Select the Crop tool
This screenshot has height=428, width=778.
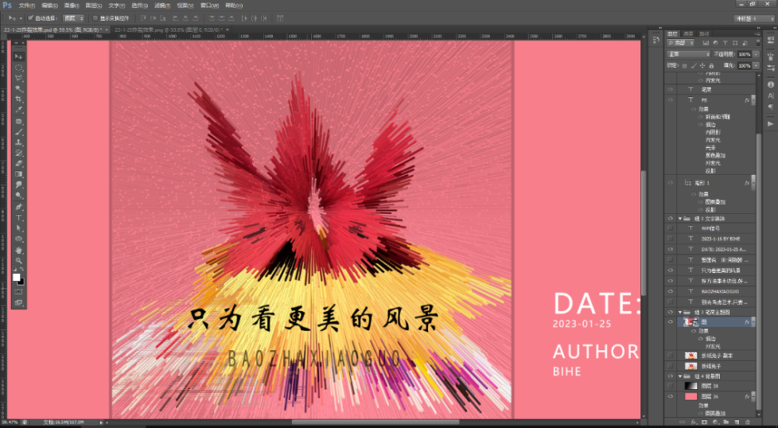coord(19,100)
